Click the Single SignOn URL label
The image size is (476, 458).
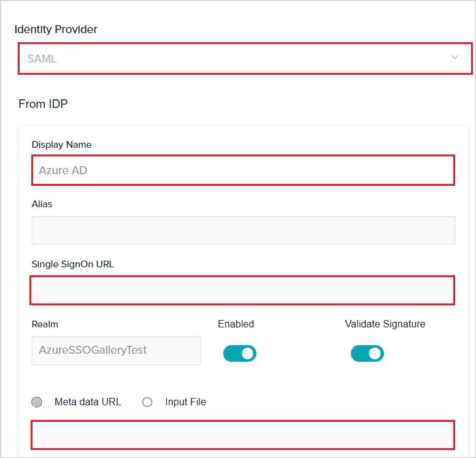pos(73,264)
